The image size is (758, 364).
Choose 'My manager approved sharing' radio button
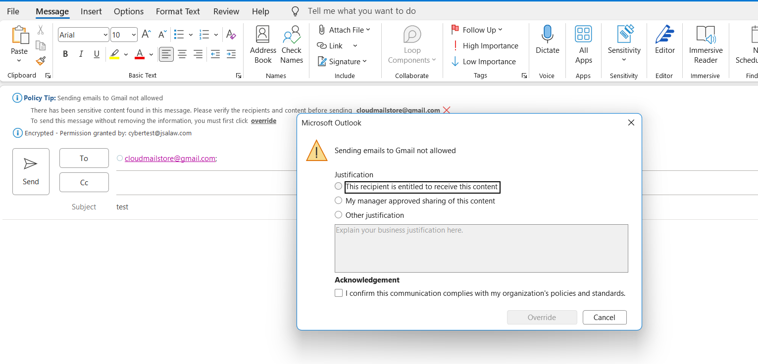(x=339, y=201)
